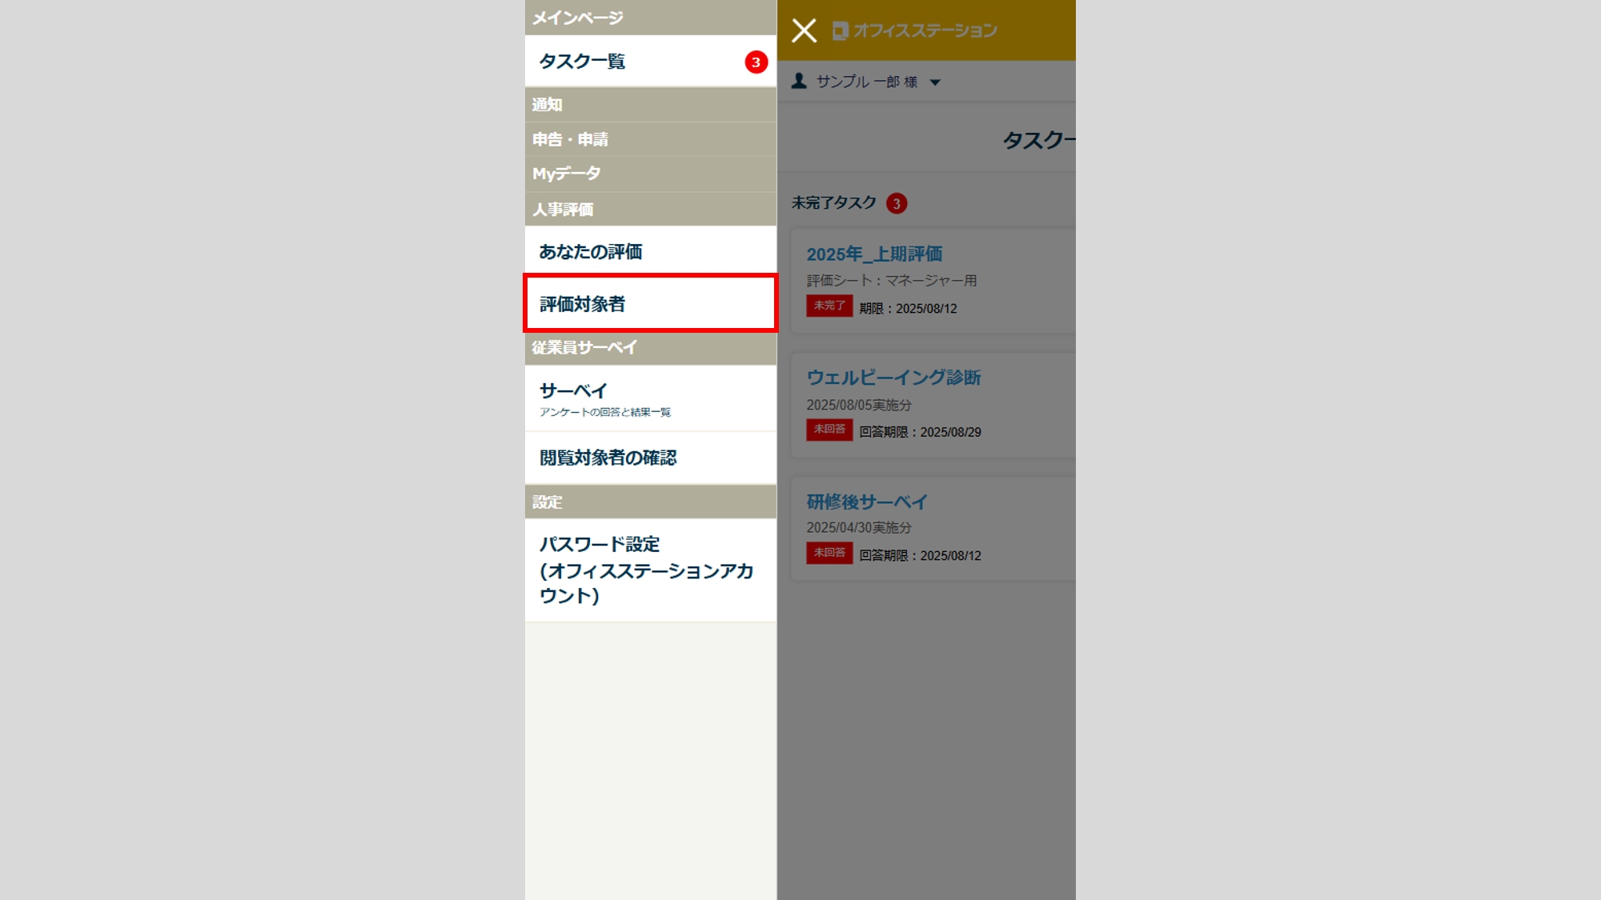Screen dimensions: 1601x900
Task: Click 未回答 badge on 研修後サーベイ
Action: (829, 553)
